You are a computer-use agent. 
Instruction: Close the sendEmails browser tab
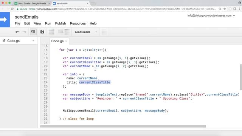tap(88, 3)
